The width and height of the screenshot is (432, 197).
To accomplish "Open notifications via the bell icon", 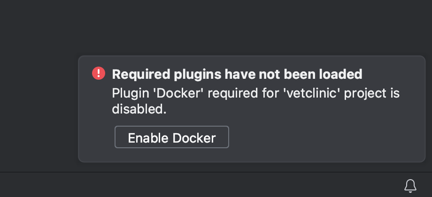I will tap(410, 185).
